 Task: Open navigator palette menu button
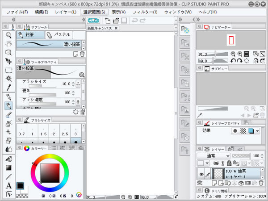(x=199, y=26)
